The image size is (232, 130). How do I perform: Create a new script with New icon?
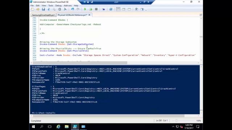click(33, 9)
